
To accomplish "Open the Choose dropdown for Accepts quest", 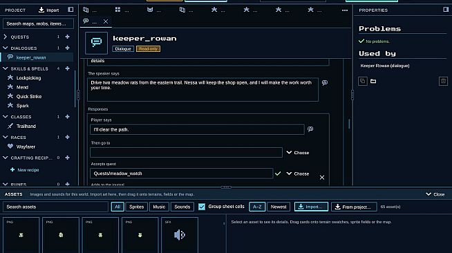I will tap(298, 174).
